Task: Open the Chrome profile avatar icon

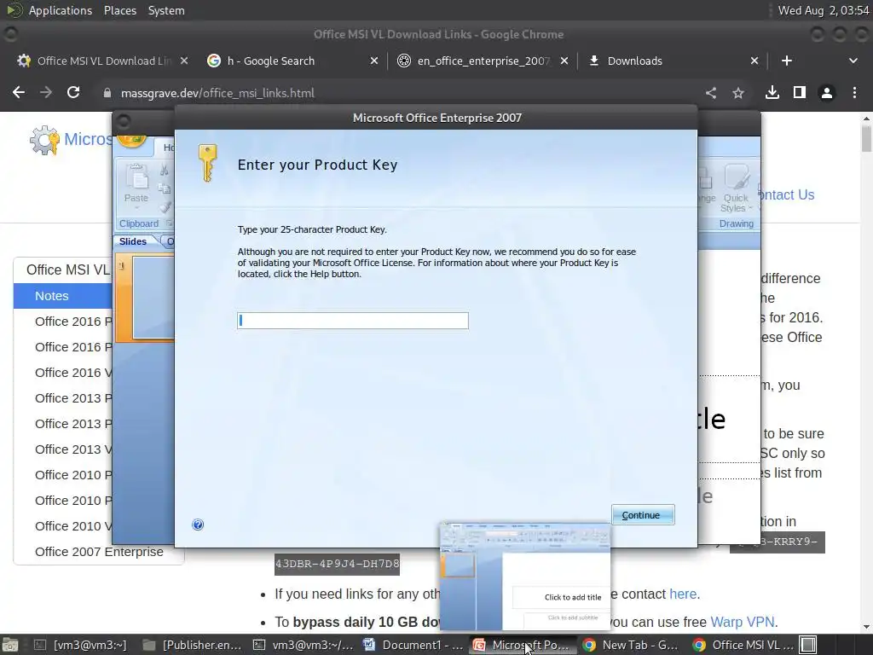Action: pyautogui.click(x=827, y=93)
